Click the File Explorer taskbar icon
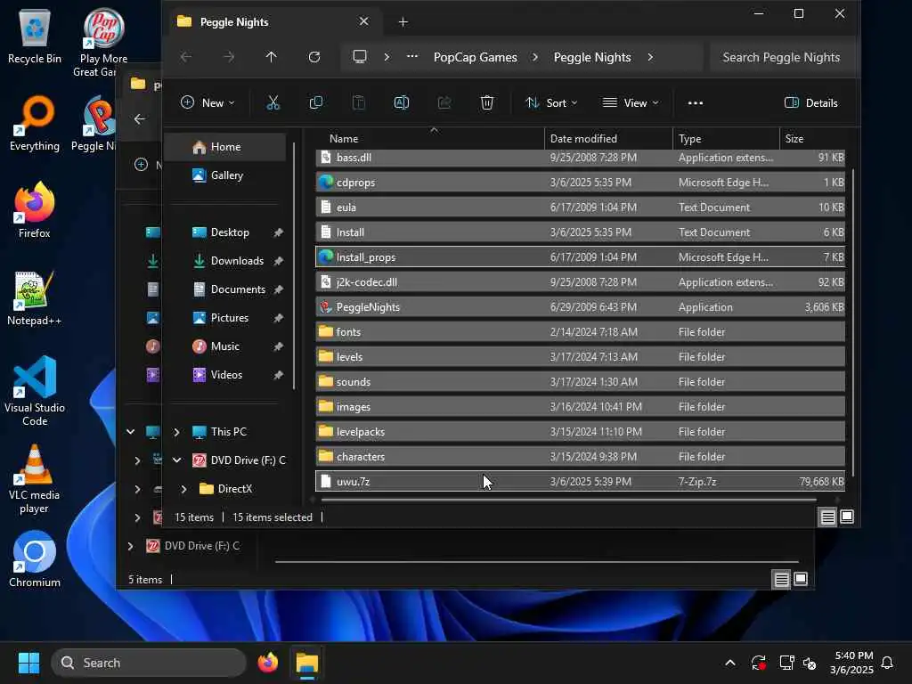912x684 pixels. click(x=307, y=663)
